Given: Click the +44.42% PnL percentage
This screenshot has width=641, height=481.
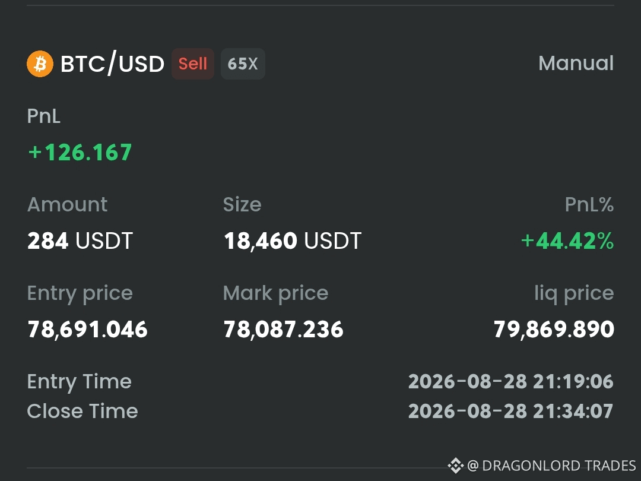Looking at the screenshot, I should click(567, 241).
